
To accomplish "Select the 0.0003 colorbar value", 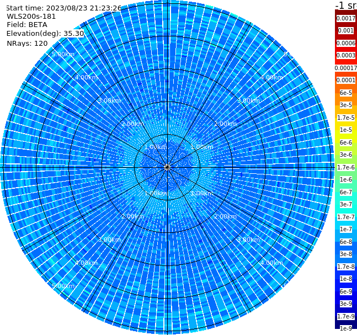I will (x=346, y=55).
